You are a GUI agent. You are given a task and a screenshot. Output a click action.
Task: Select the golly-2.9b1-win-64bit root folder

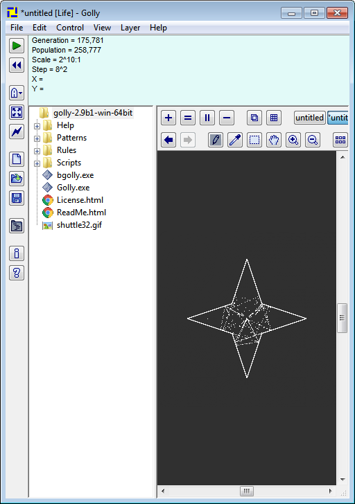(93, 113)
